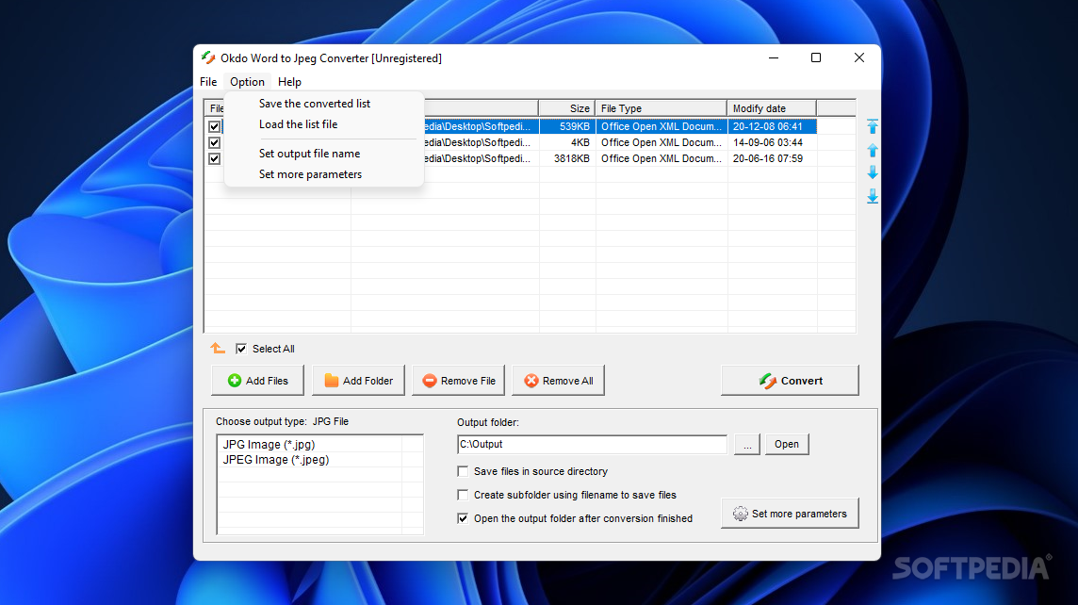Minimize the Okdo converter window
Image resolution: width=1078 pixels, height=605 pixels.
point(774,57)
